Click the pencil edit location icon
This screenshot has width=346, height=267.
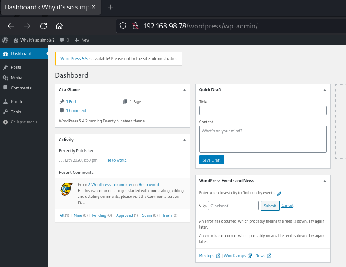279,193
